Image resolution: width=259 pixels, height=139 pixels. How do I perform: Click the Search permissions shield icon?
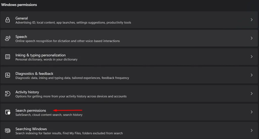point(8,112)
